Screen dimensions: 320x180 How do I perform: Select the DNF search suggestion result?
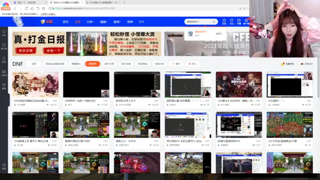pyautogui.click(x=205, y=34)
